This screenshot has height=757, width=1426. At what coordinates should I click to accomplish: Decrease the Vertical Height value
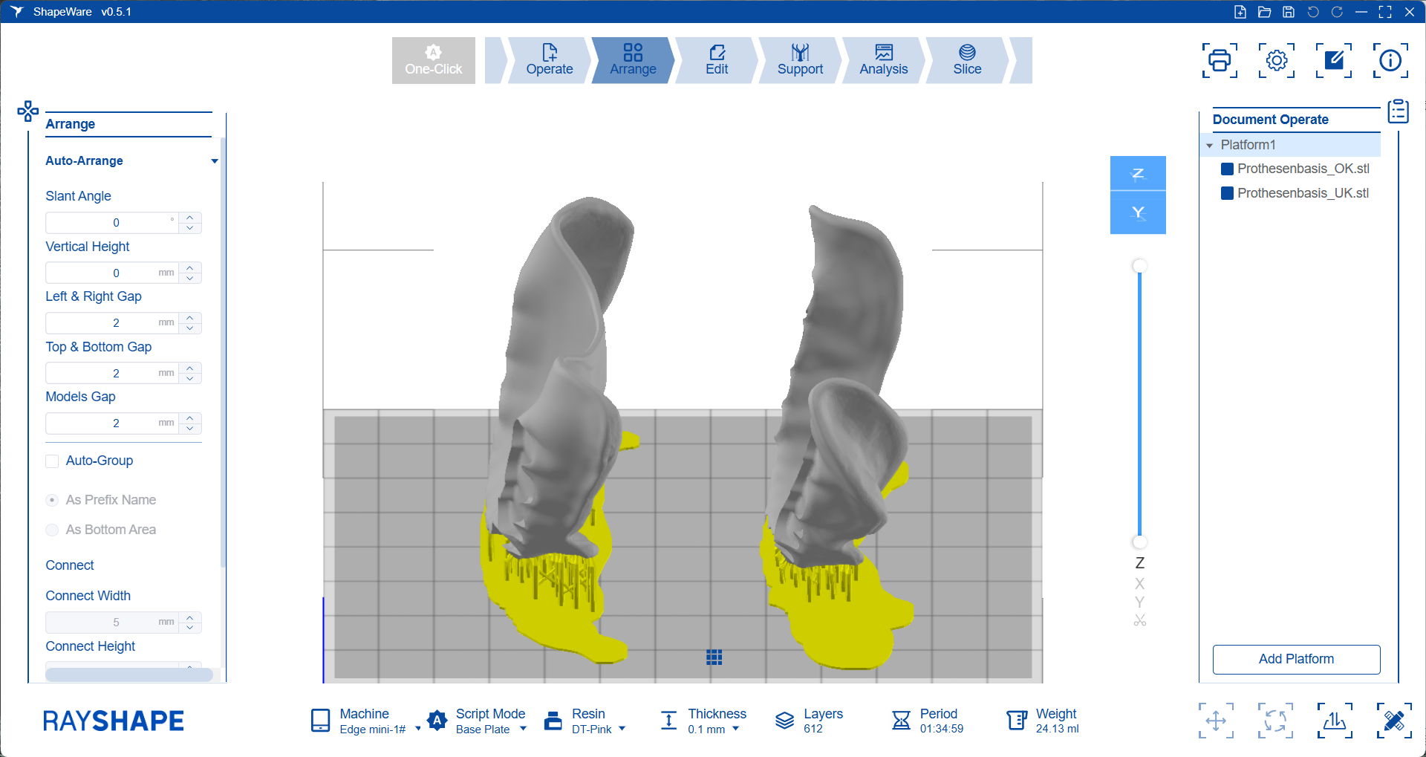(x=190, y=279)
